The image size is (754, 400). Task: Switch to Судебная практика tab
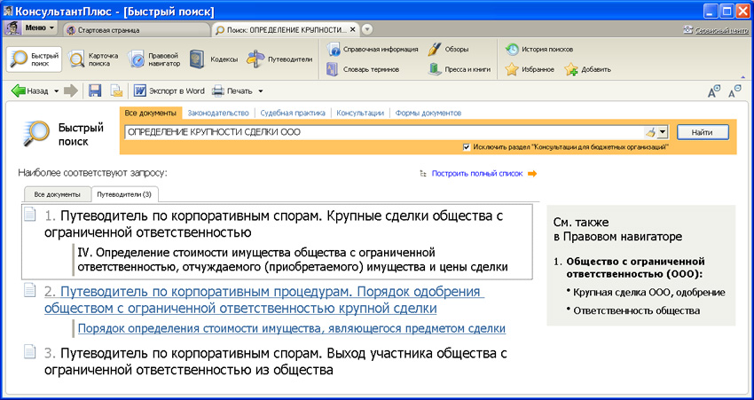click(x=294, y=114)
